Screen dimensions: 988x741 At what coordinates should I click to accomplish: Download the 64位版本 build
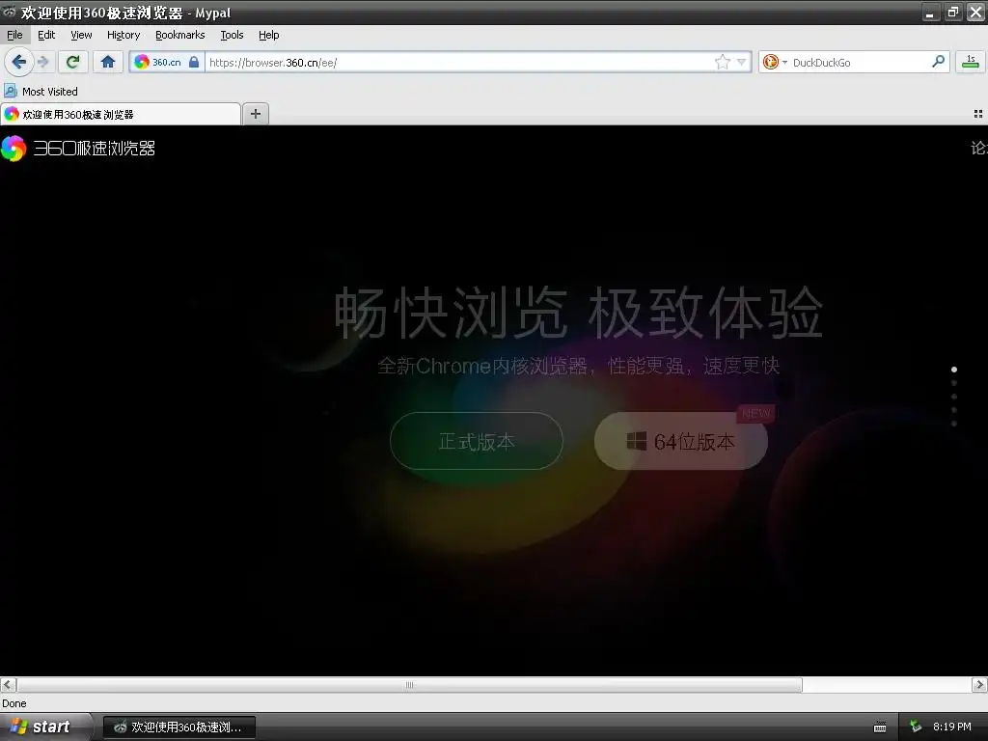(680, 441)
